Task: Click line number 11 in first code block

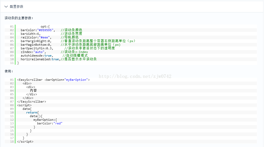Action: click(12, 63)
